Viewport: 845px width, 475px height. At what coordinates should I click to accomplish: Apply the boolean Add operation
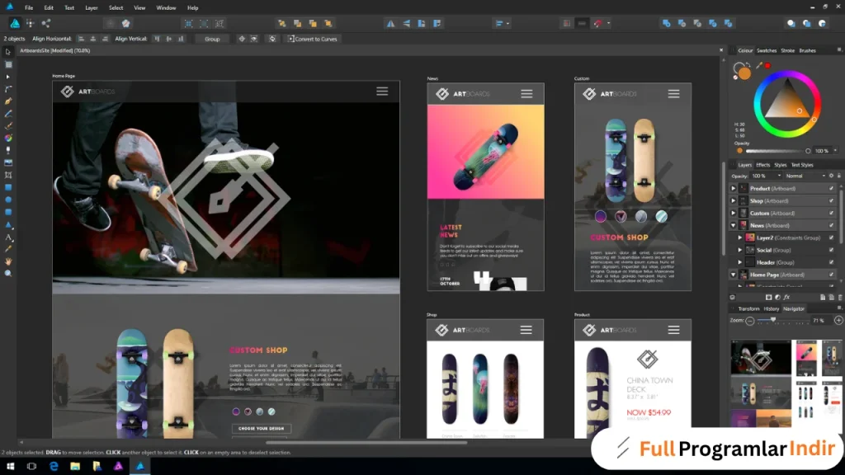(667, 24)
